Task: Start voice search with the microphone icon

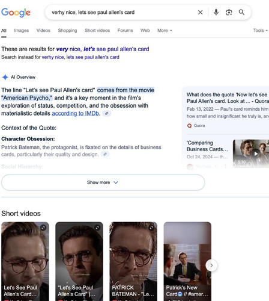Action: tap(216, 13)
